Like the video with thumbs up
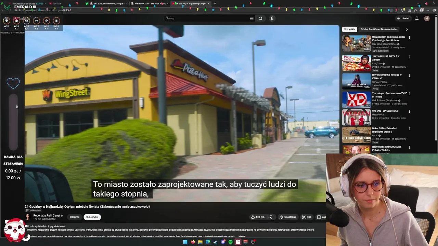 [x=258, y=217]
